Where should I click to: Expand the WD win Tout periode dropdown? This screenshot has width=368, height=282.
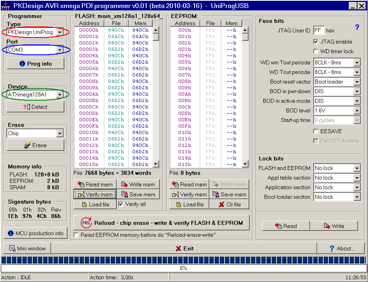[357, 62]
